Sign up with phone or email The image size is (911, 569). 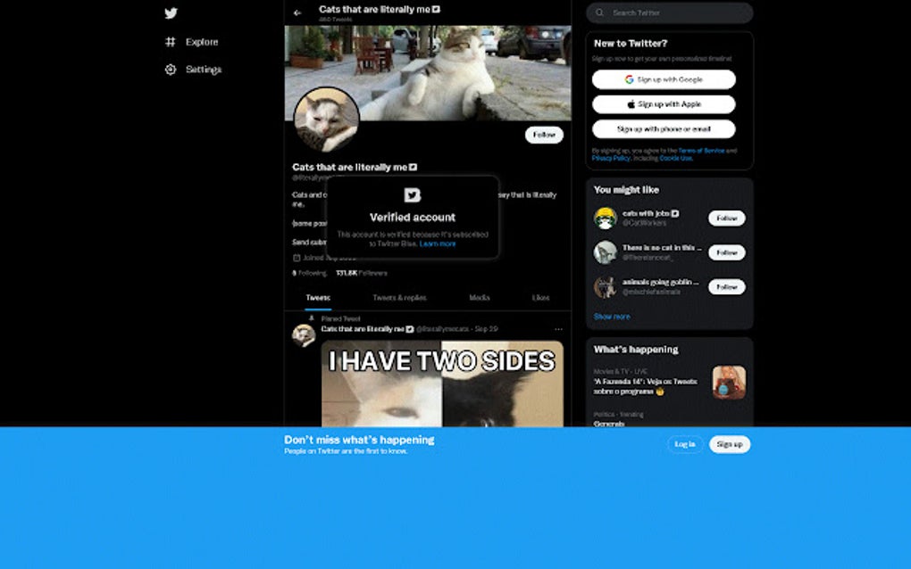click(x=664, y=129)
